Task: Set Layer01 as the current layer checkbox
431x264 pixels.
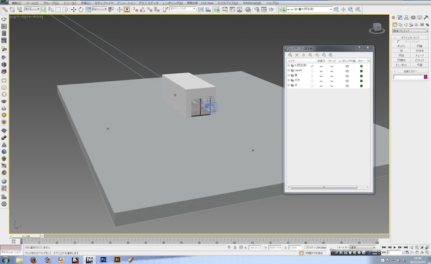Action: [x=312, y=72]
